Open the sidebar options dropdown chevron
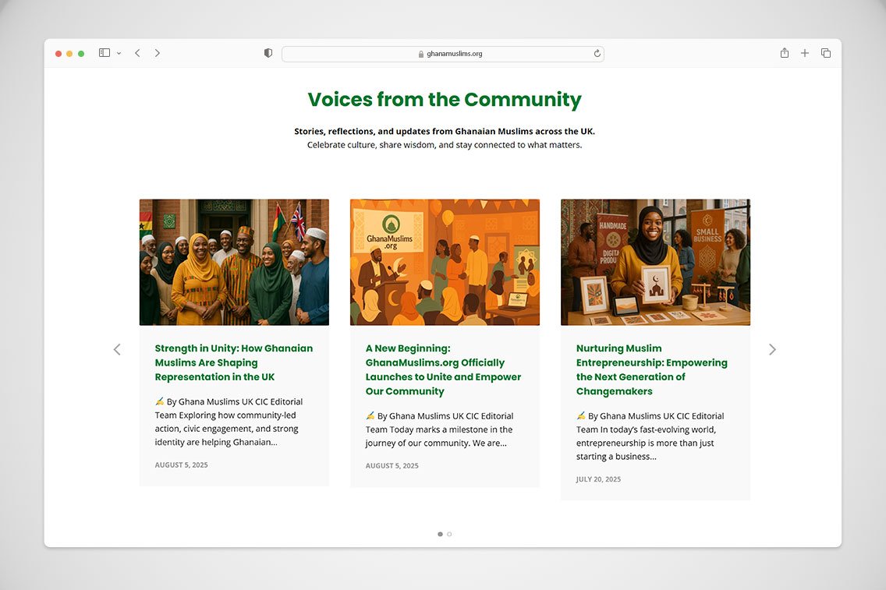 click(x=119, y=53)
